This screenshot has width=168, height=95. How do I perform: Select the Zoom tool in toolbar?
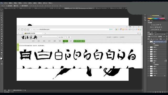(2, 55)
